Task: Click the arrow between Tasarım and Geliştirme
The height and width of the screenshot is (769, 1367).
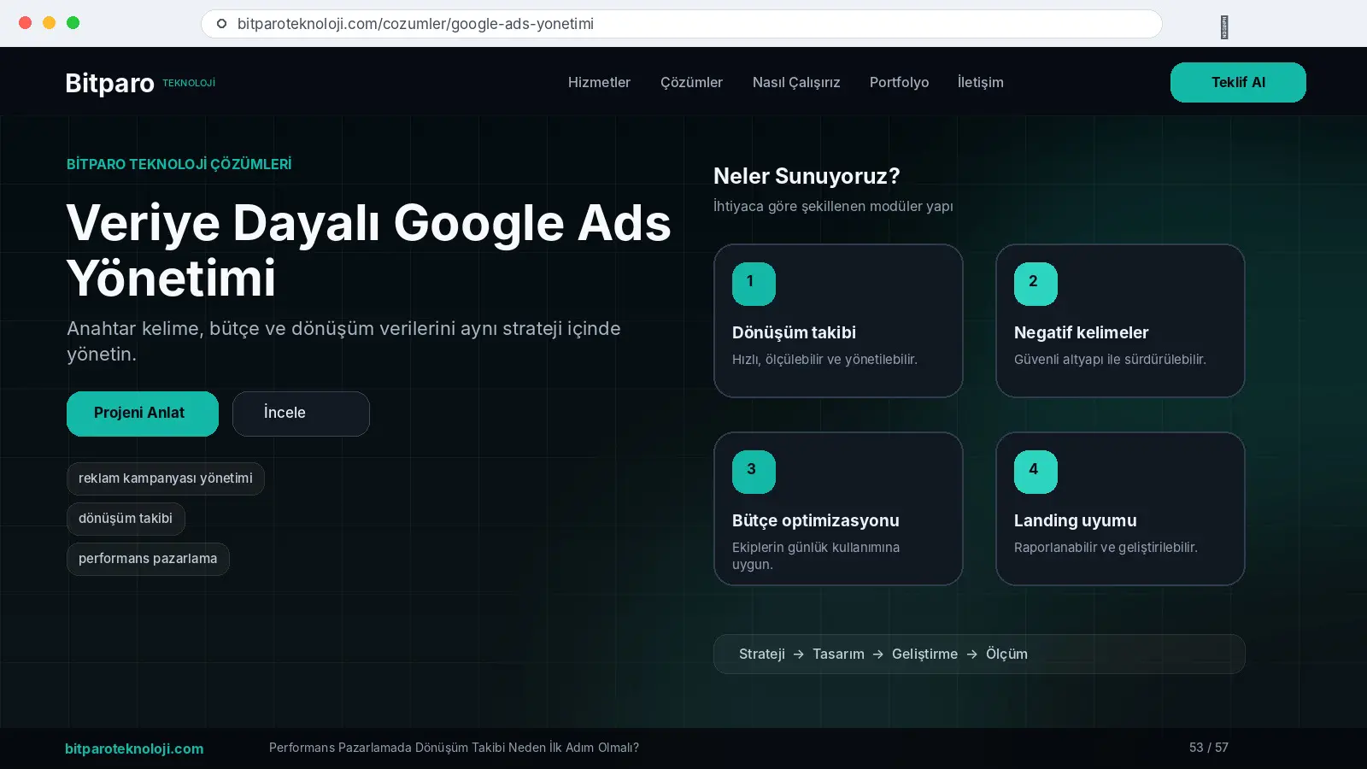Action: (x=878, y=655)
